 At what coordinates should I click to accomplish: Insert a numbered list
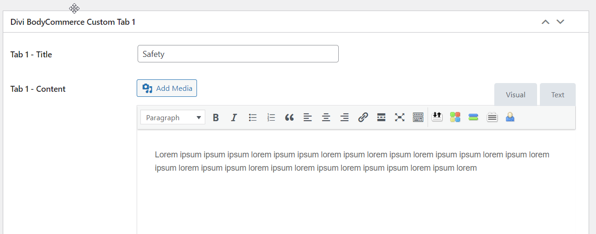click(x=271, y=117)
